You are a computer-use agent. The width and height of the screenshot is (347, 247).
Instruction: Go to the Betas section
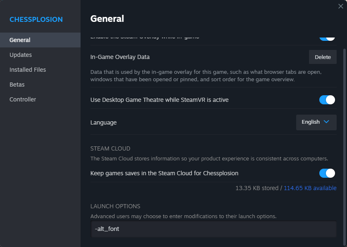click(x=40, y=85)
